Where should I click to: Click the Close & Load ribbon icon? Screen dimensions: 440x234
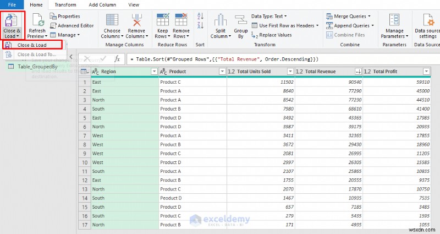pos(12,20)
